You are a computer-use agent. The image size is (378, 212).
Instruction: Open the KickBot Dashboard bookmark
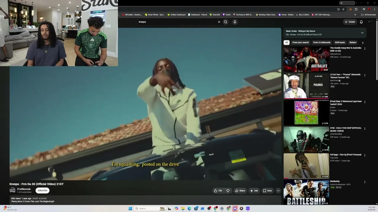[x=176, y=15]
